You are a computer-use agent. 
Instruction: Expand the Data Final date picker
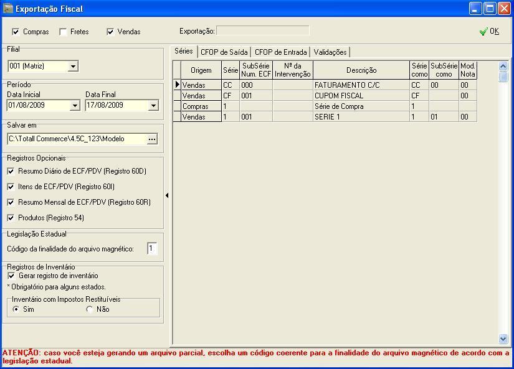click(153, 106)
